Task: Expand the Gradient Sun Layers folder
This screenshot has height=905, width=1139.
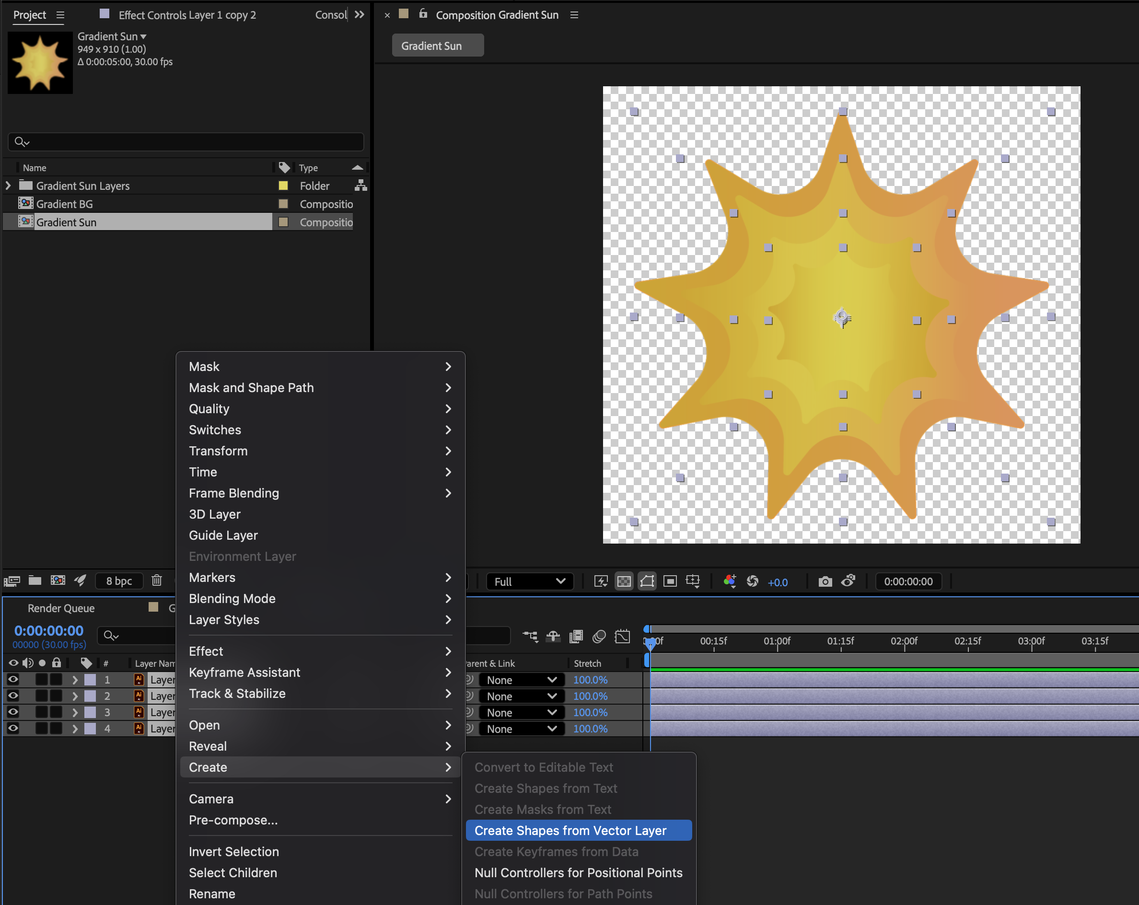Action: coord(8,186)
